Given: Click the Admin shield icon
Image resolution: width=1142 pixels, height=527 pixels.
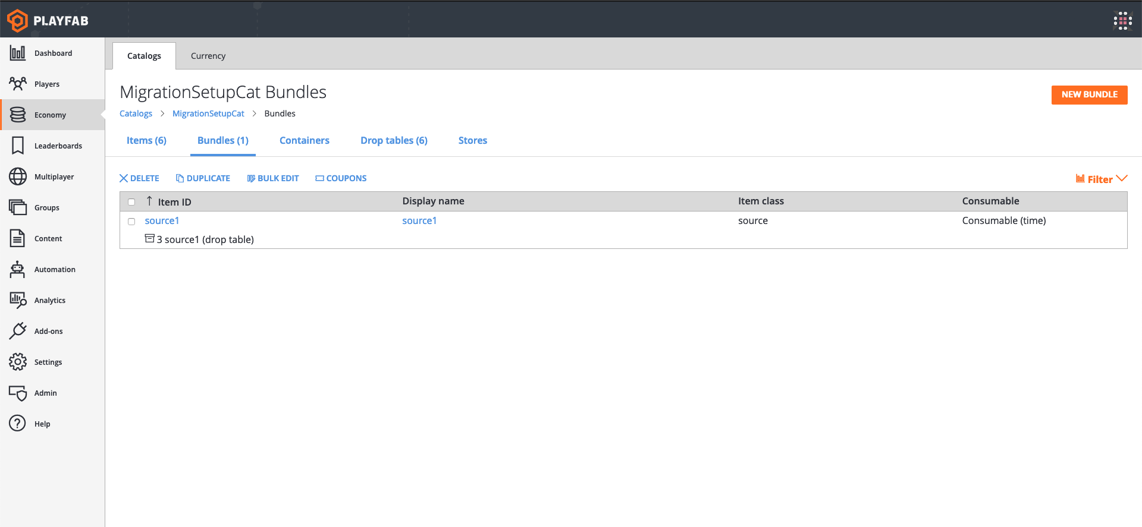Looking at the screenshot, I should (18, 393).
